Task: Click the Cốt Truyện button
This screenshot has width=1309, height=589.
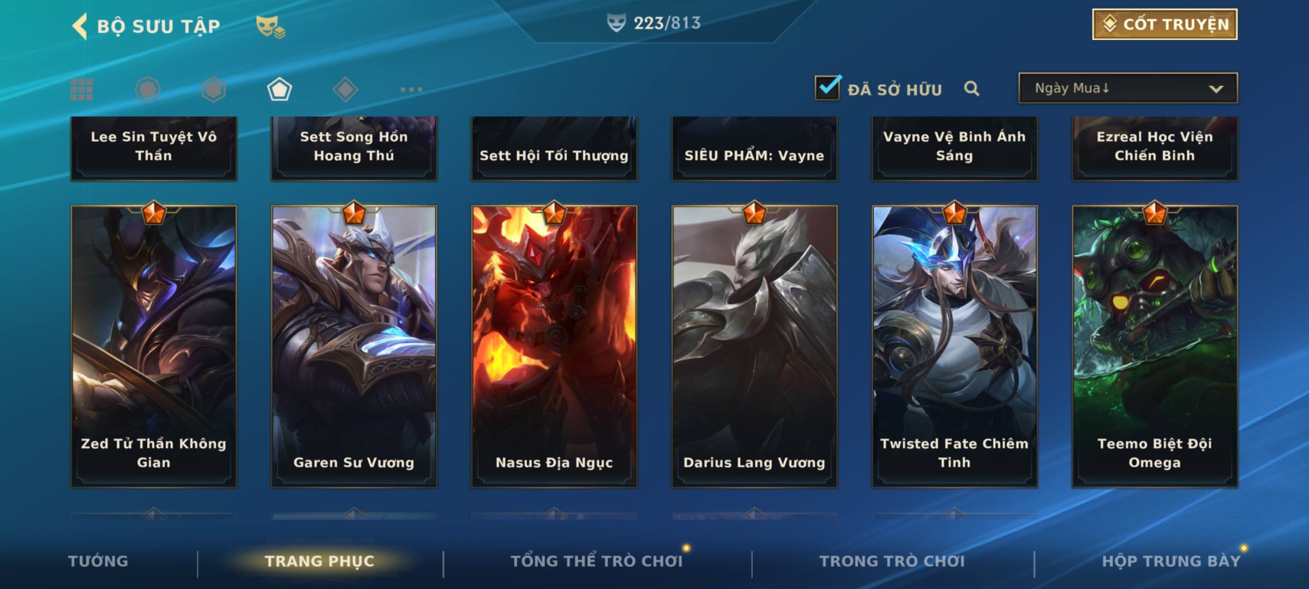Action: click(x=1164, y=24)
